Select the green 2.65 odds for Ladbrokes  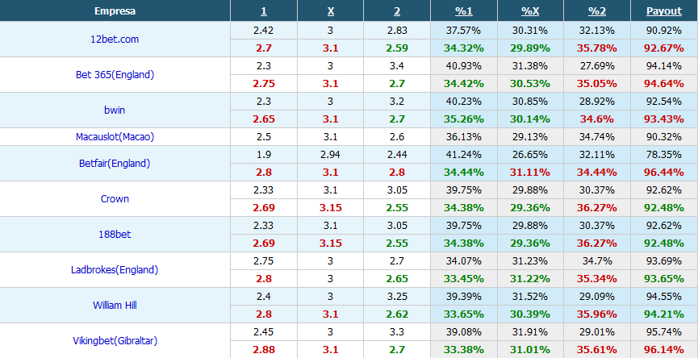click(x=397, y=279)
